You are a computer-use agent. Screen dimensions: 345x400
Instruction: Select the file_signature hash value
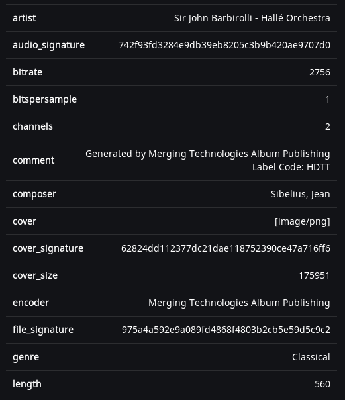click(x=226, y=330)
